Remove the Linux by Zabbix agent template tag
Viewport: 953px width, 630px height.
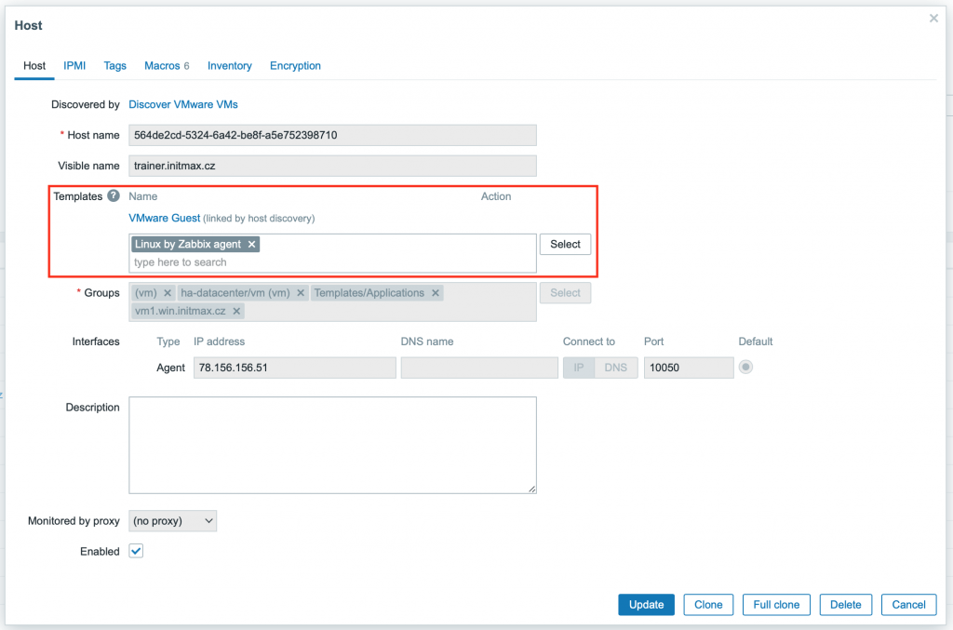click(251, 245)
